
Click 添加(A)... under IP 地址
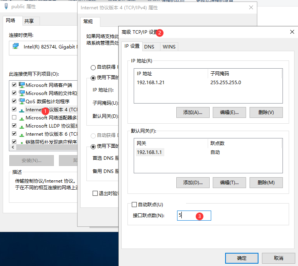(193, 112)
